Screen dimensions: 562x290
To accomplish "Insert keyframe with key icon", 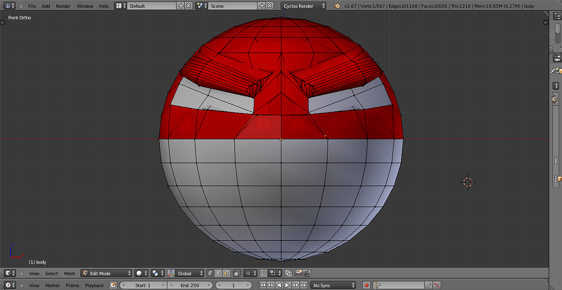I will [429, 285].
